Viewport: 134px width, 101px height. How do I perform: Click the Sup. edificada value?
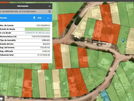tap(46, 51)
